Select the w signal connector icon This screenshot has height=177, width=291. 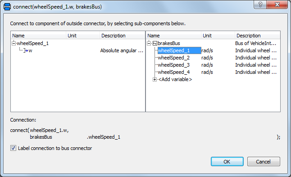[26, 50]
